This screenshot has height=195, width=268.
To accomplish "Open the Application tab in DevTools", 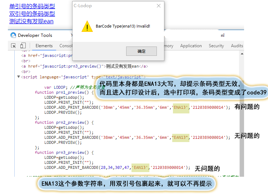I will point(191,46).
